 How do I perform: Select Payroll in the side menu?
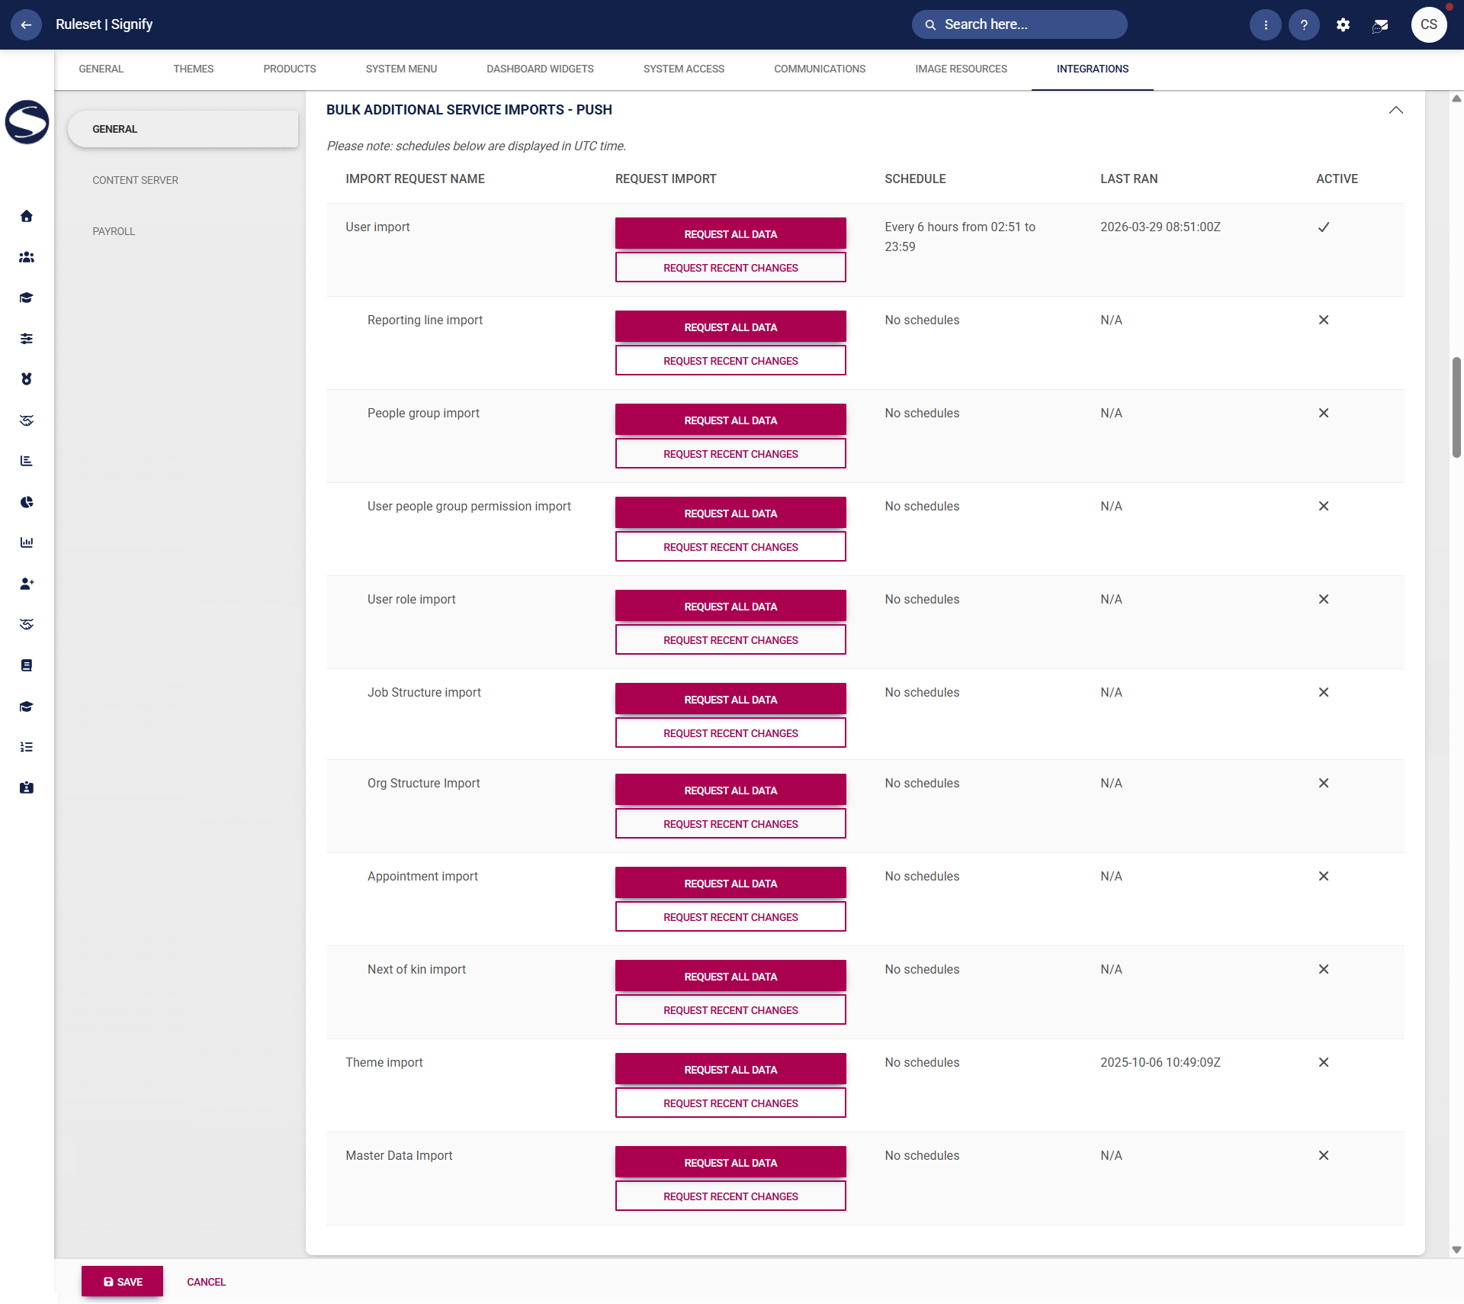pos(114,231)
